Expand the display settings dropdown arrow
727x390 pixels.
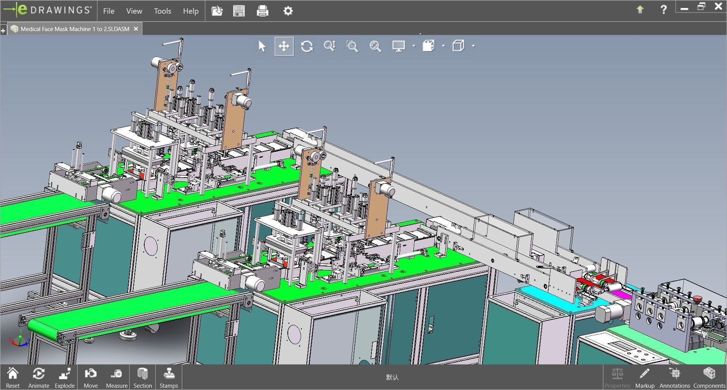click(x=413, y=46)
